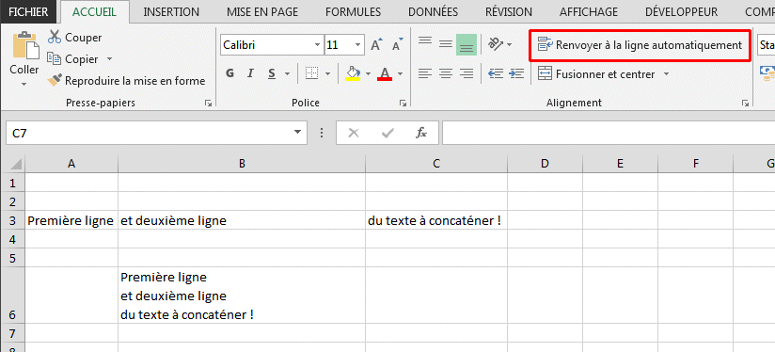Increase indent icon
Screen dimensions: 775x352
click(516, 74)
